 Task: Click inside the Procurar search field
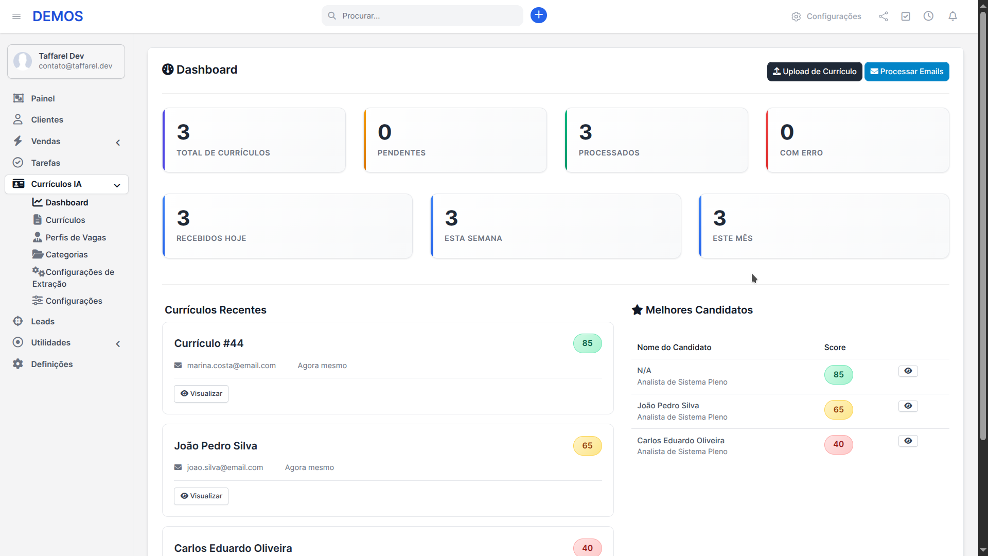[422, 15]
